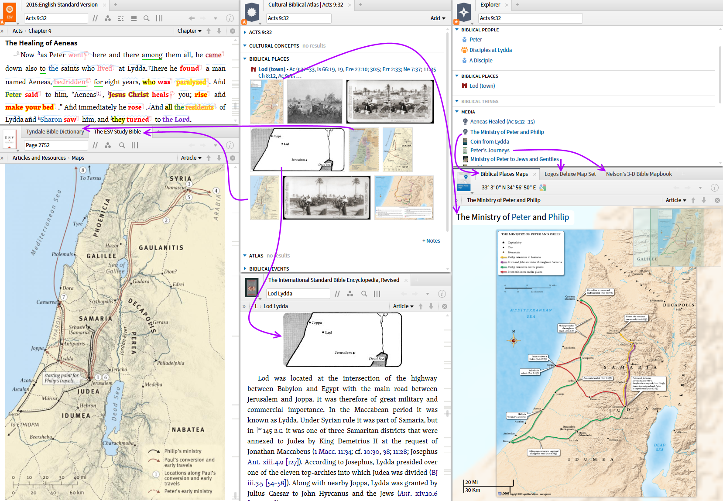Click Page 2752 box in Study Bible
This screenshot has width=723, height=501.
coord(56,145)
